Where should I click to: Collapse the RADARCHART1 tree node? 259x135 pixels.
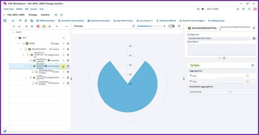click(21, 49)
